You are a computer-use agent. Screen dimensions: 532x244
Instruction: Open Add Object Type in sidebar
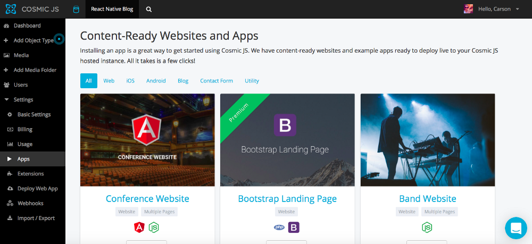[x=34, y=40]
